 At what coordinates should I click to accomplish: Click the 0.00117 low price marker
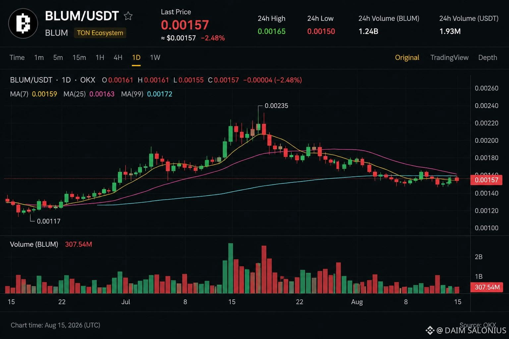(x=49, y=221)
